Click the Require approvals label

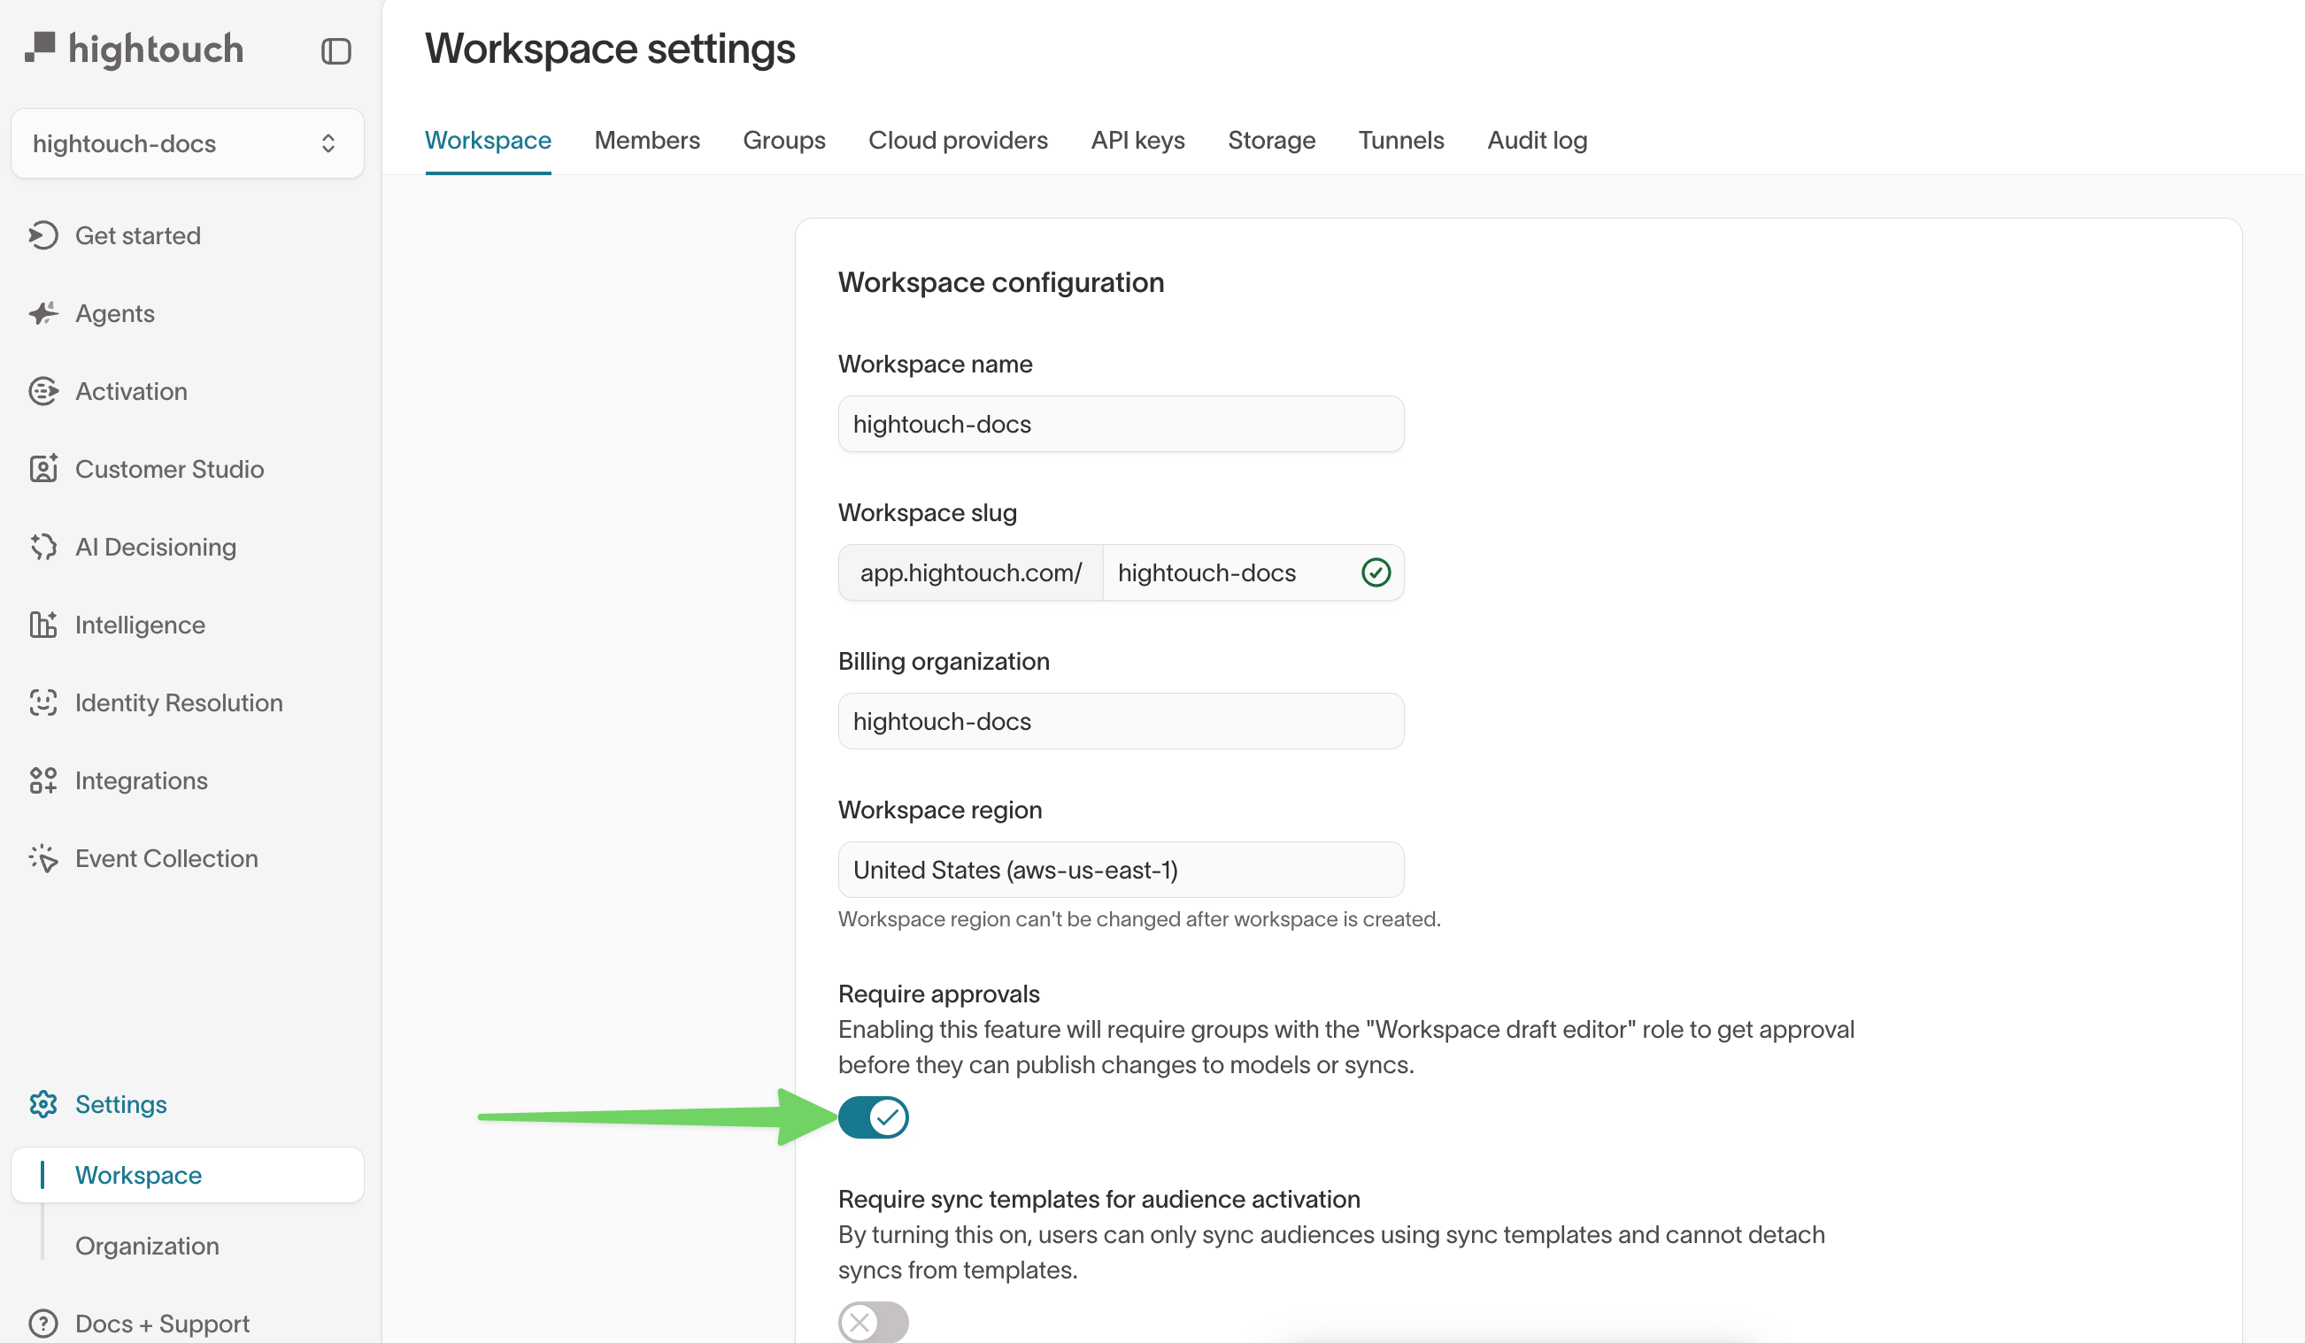tap(938, 993)
